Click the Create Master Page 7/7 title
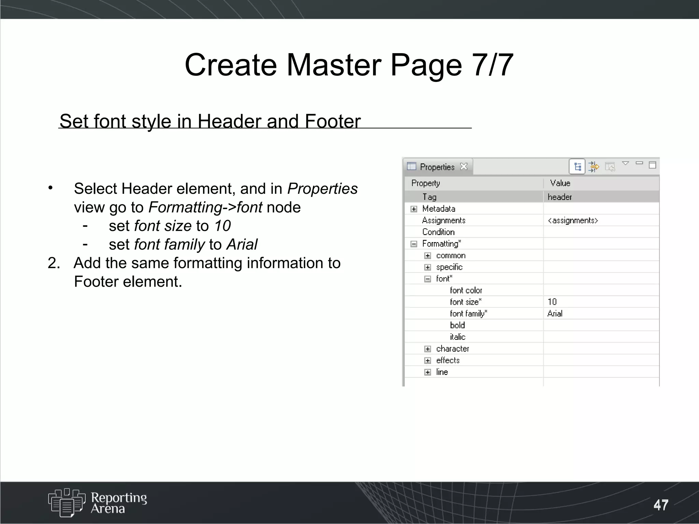 [x=349, y=64]
